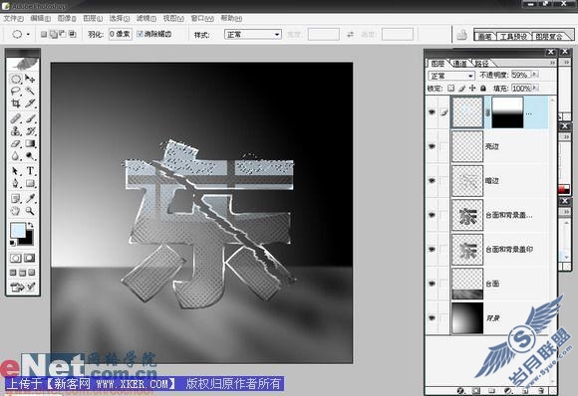Select the Pen tool
578x396 pixels.
pos(16,183)
